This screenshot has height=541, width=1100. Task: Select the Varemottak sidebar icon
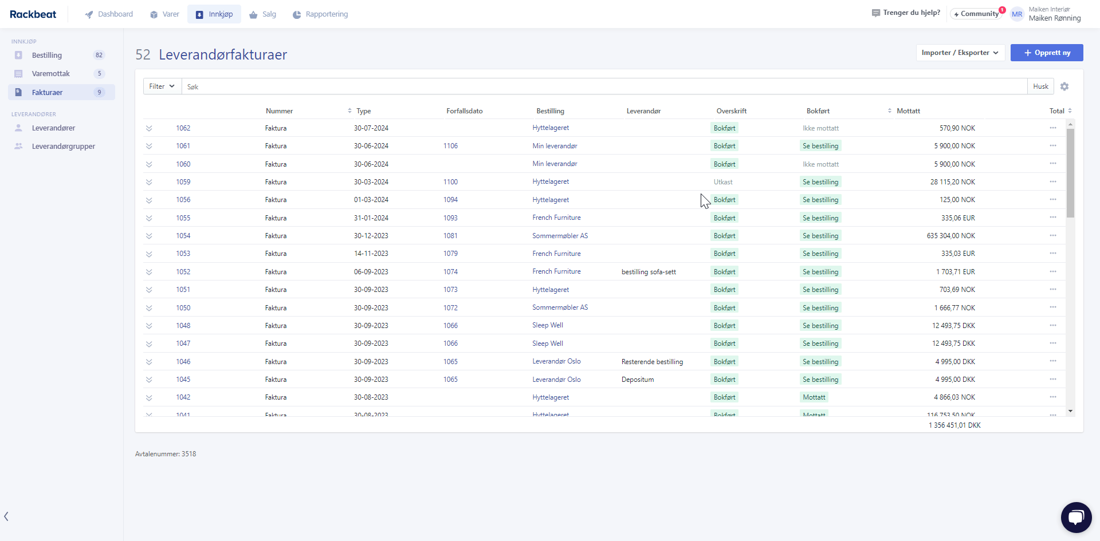pyautogui.click(x=19, y=73)
